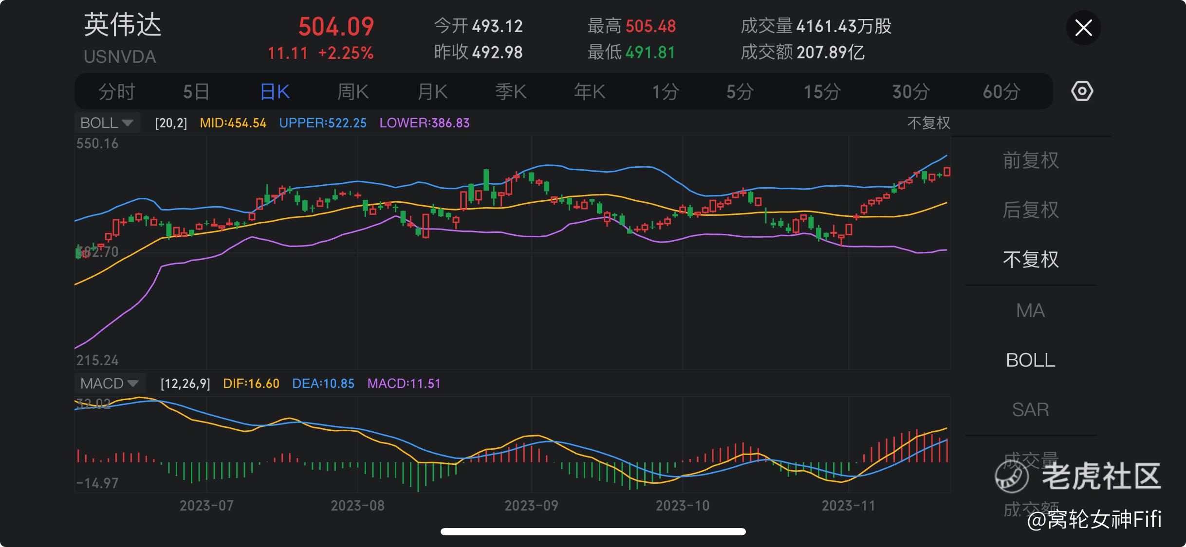Click 最低 491.81 low price
Screen dimensions: 1186x547
pos(631,52)
